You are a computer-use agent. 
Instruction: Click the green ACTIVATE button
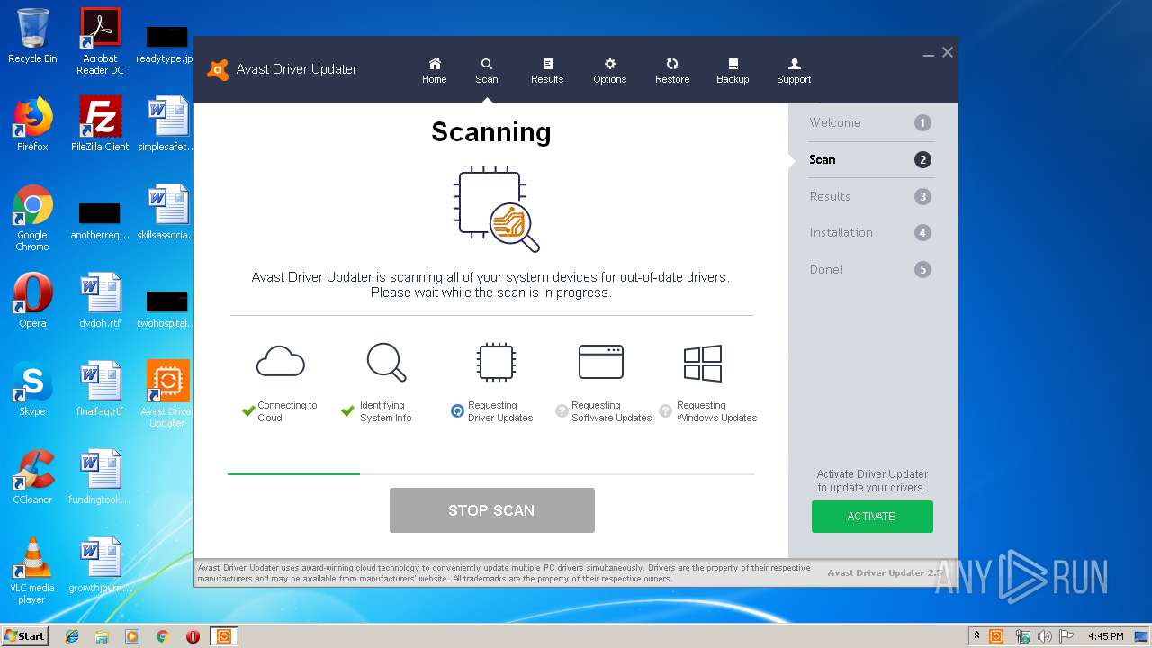872,517
